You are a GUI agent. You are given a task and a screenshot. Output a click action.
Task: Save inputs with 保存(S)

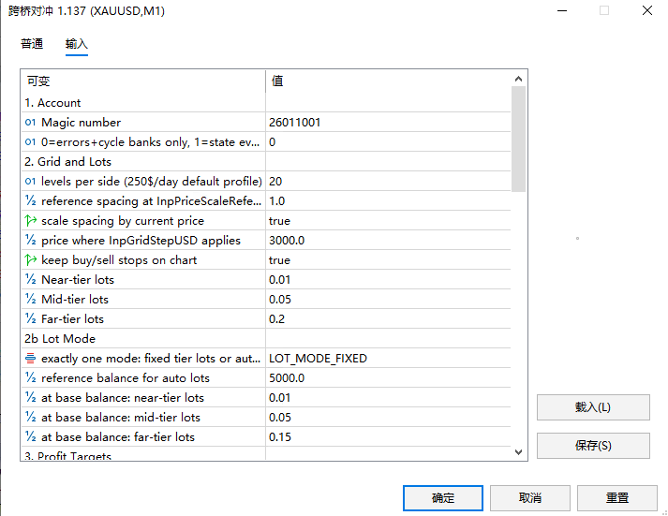593,446
